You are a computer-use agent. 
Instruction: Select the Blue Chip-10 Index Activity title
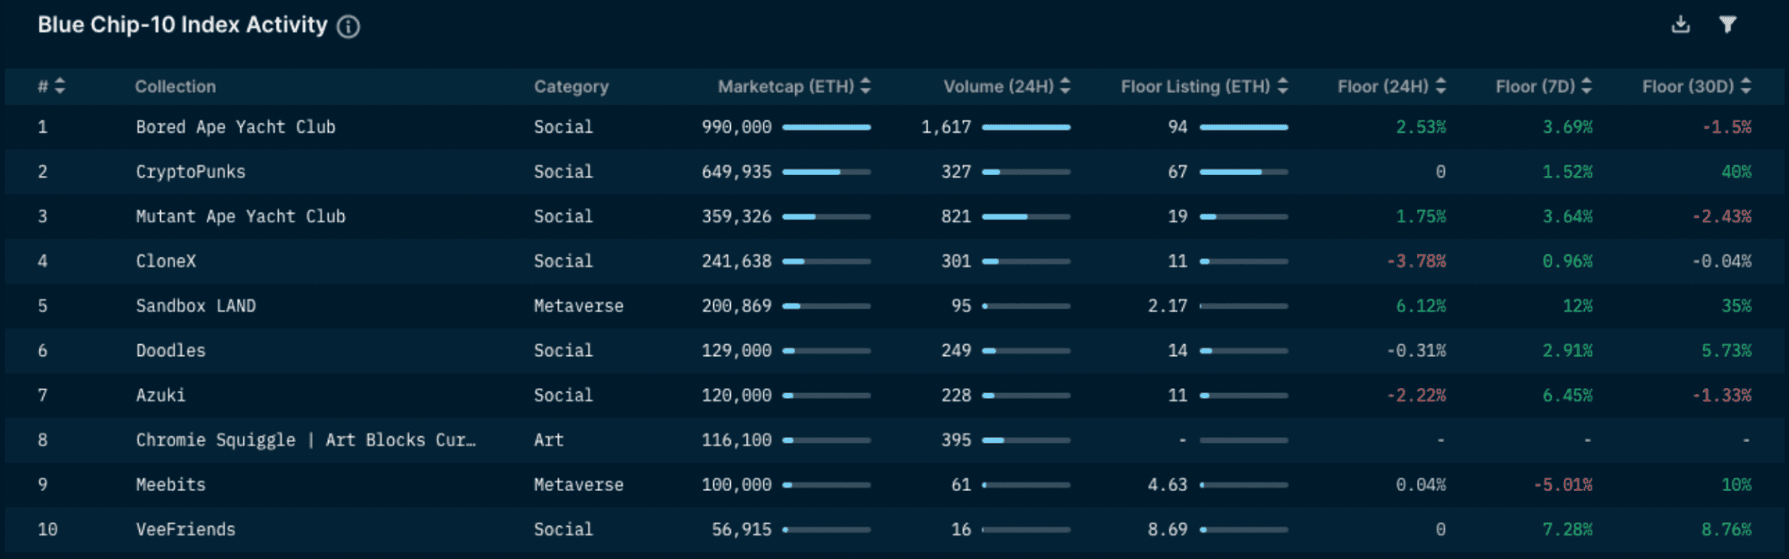182,25
